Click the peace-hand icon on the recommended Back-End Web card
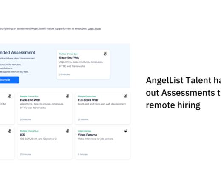Viewport: 221px width, 170px height. [105, 54]
